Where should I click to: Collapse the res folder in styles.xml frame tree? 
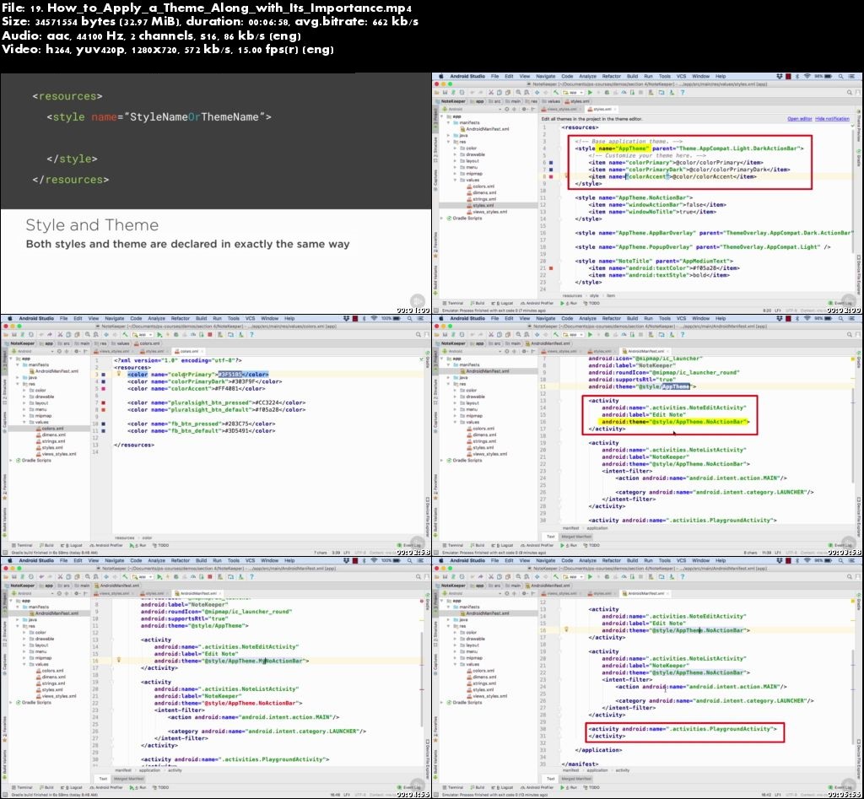pyautogui.click(x=449, y=142)
